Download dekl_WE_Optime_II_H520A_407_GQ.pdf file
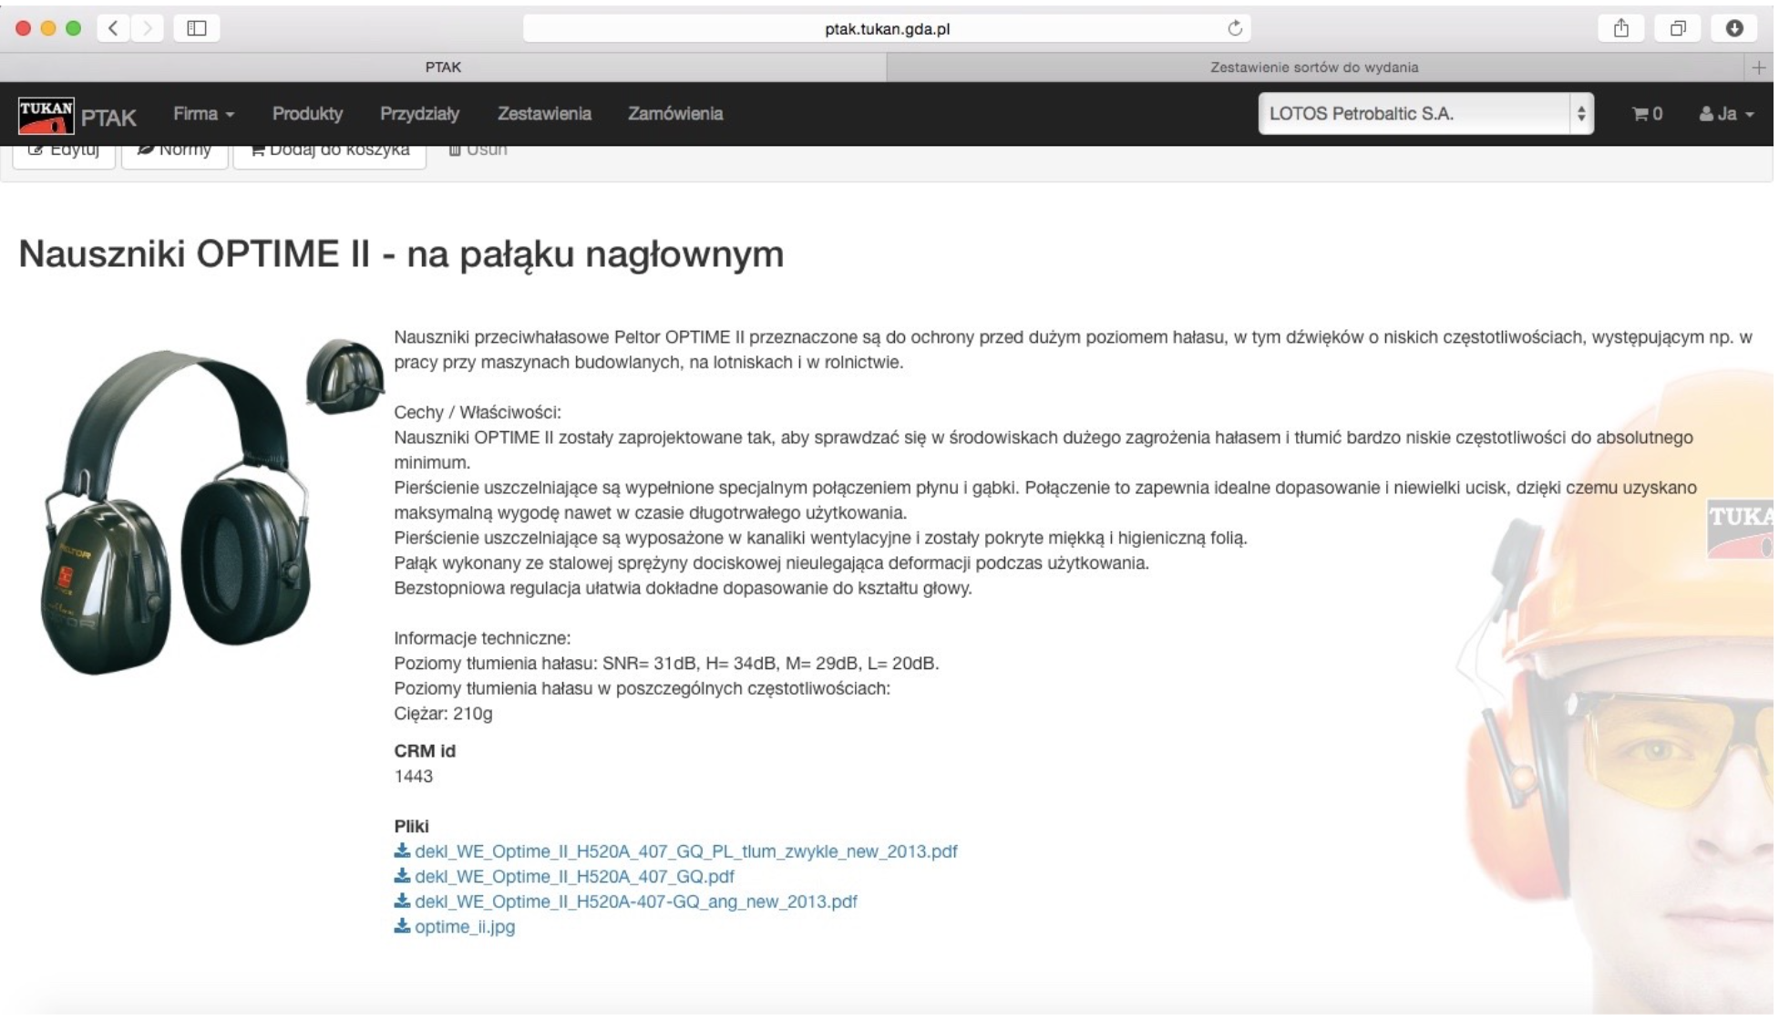This screenshot has width=1779, height=1021. point(574,877)
